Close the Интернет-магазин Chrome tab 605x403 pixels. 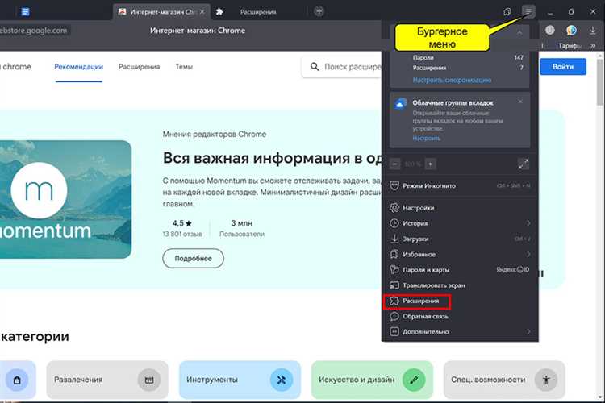click(x=201, y=11)
